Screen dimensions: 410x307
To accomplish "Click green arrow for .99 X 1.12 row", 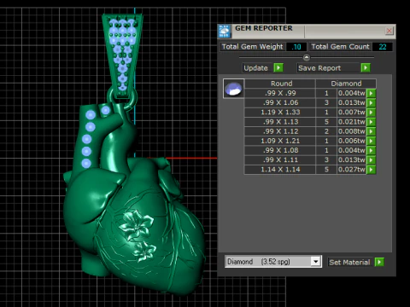I will [371, 131].
